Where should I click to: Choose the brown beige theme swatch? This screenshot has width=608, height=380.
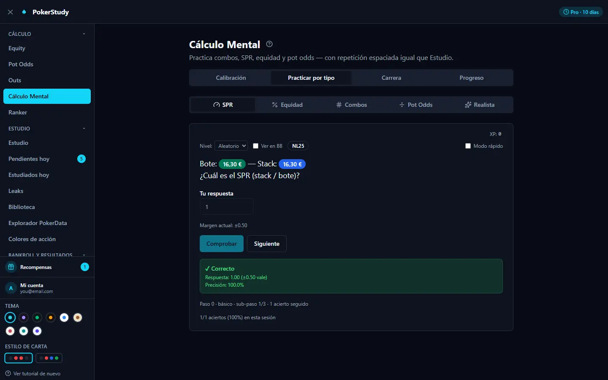pos(78,318)
